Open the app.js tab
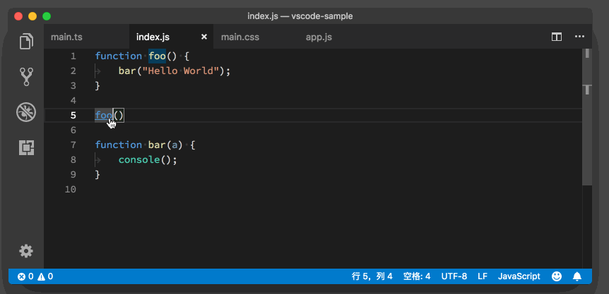 pyautogui.click(x=319, y=37)
